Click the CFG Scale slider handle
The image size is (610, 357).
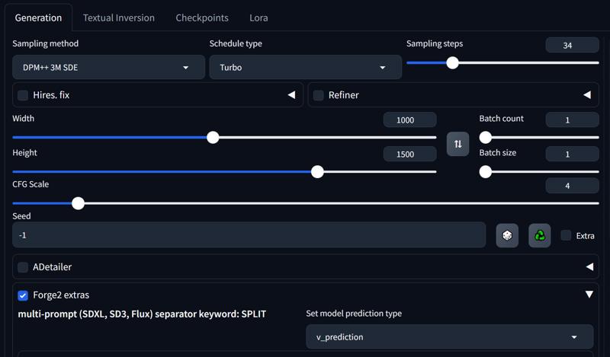coord(79,203)
